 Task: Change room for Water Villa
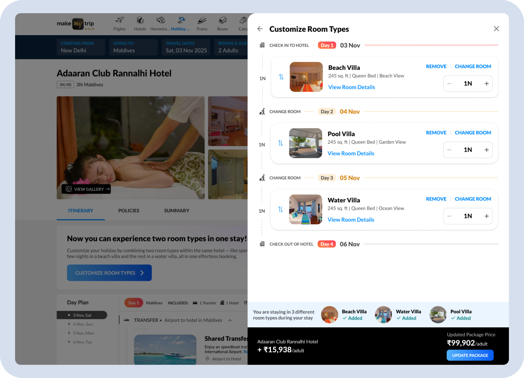click(x=473, y=199)
